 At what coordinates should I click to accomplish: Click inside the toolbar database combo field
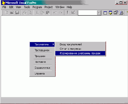(88, 13)
